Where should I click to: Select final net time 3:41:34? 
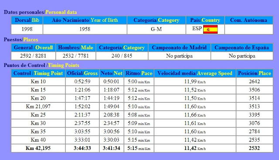[112, 148]
